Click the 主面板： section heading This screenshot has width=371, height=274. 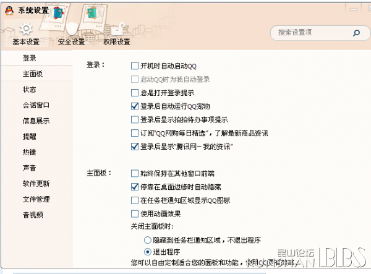point(99,173)
